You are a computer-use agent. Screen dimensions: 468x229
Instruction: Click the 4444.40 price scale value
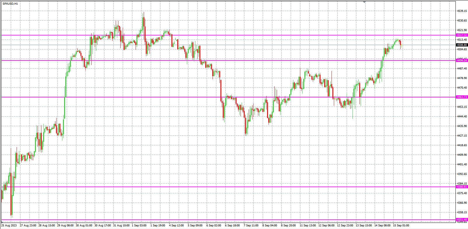[x=462, y=117]
